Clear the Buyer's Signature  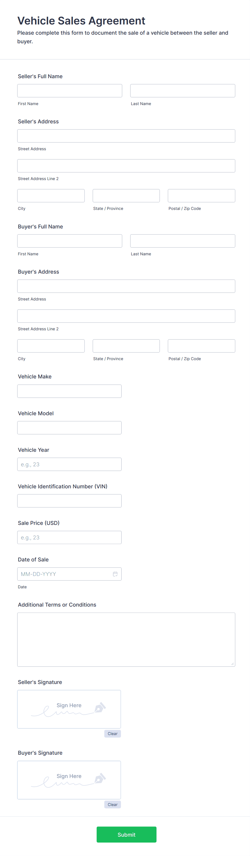[x=112, y=804]
